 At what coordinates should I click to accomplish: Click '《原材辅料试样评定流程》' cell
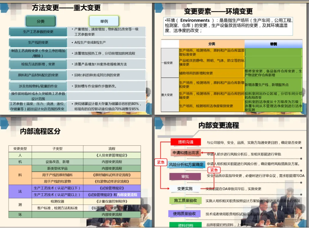(x=112, y=175)
